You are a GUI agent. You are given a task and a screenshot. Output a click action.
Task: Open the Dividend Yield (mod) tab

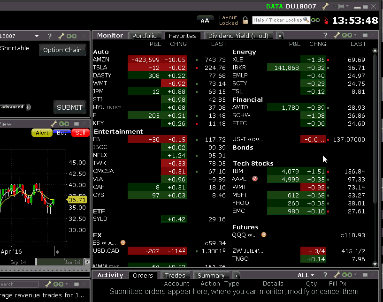tap(238, 36)
